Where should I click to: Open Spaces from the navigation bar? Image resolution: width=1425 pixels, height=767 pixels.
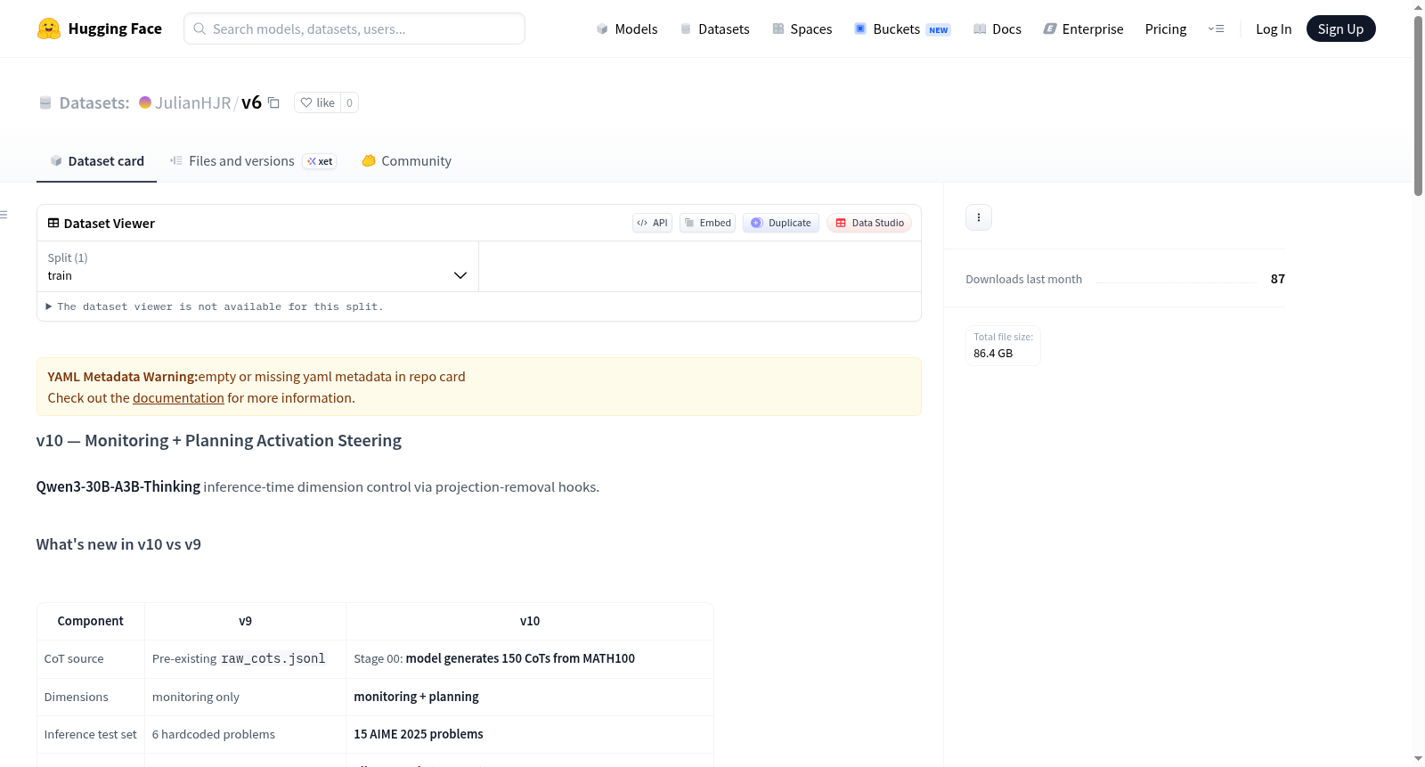[802, 29]
